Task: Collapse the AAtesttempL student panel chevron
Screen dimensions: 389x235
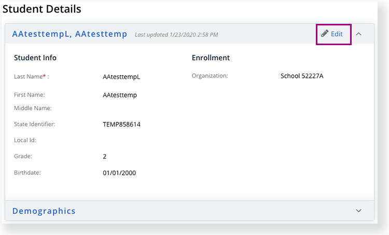Action: click(x=358, y=34)
